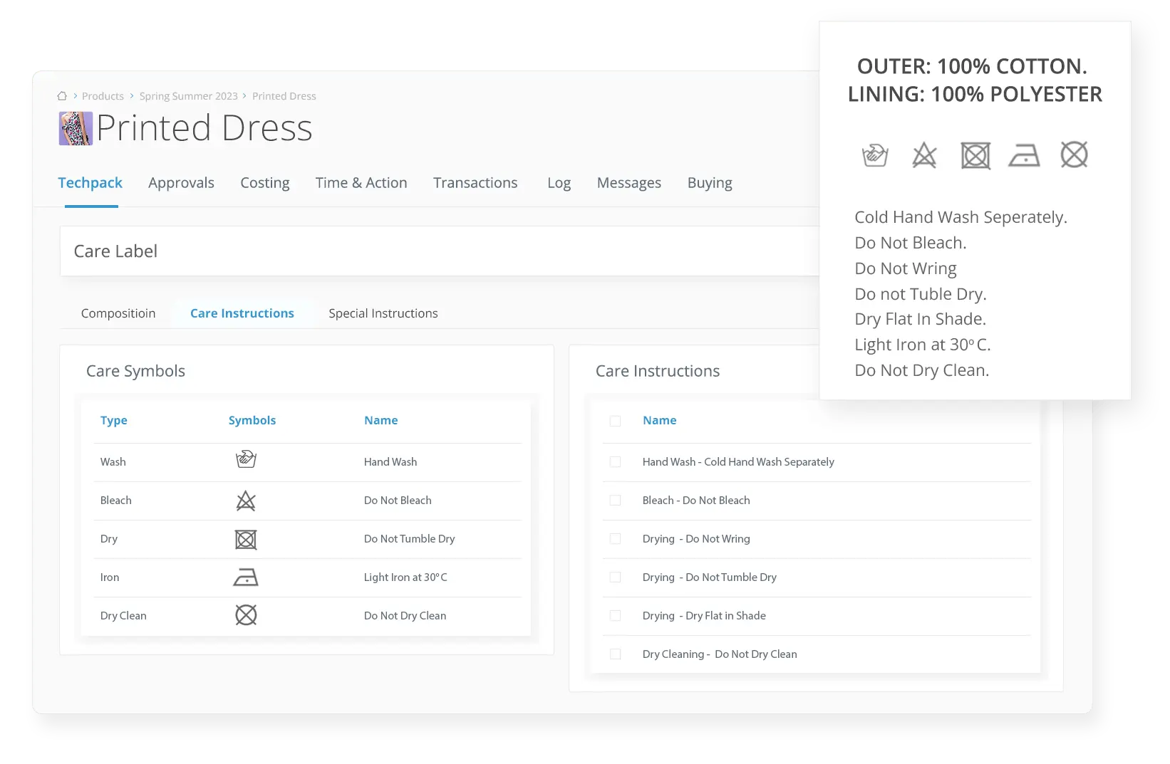Check the Hand Wash - Cold Hand Wash Separately box
Screen dimensions: 1170x764
coord(615,462)
